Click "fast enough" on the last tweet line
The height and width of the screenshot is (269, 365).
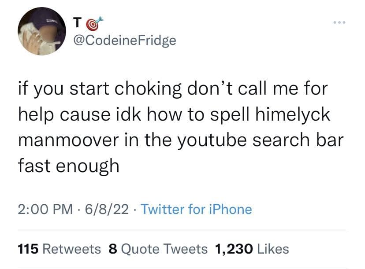[x=69, y=166]
